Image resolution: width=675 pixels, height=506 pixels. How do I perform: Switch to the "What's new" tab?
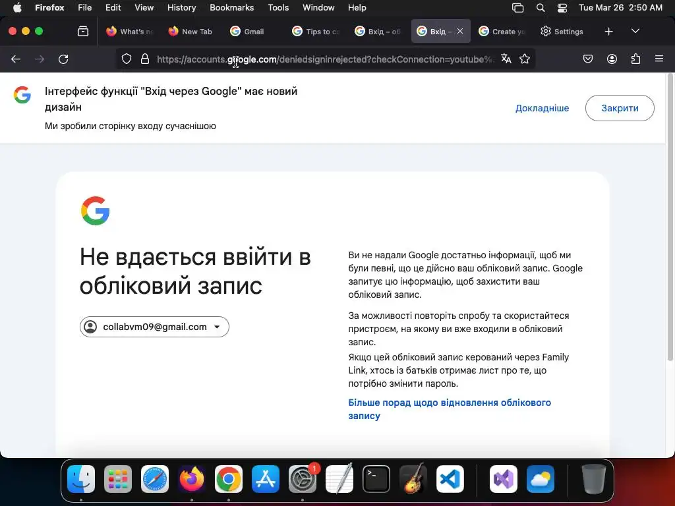click(130, 32)
